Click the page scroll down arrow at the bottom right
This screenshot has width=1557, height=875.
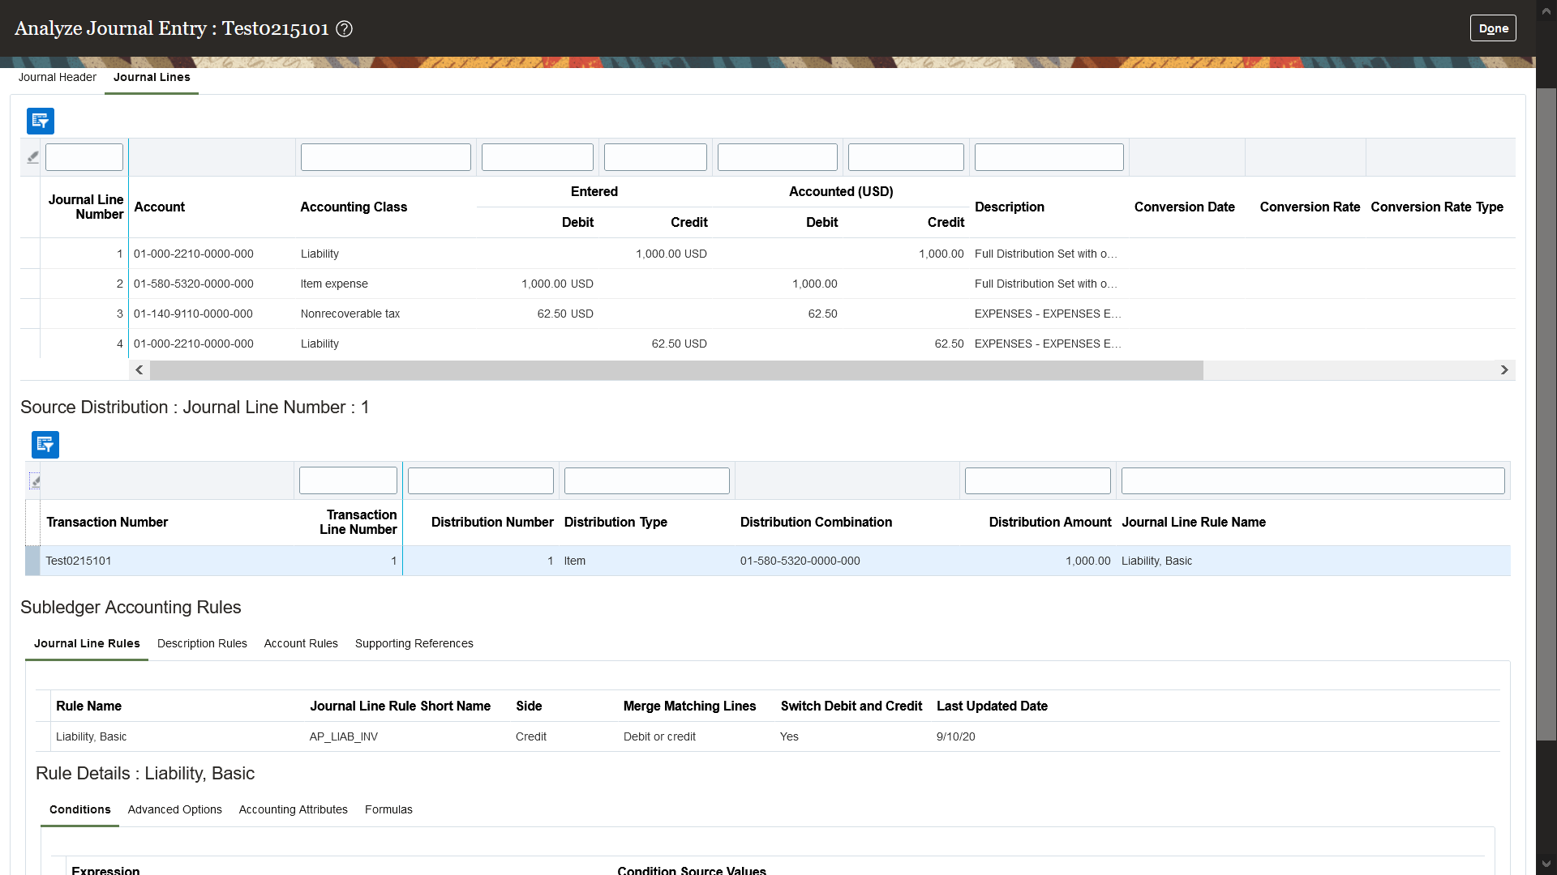[1546, 864]
